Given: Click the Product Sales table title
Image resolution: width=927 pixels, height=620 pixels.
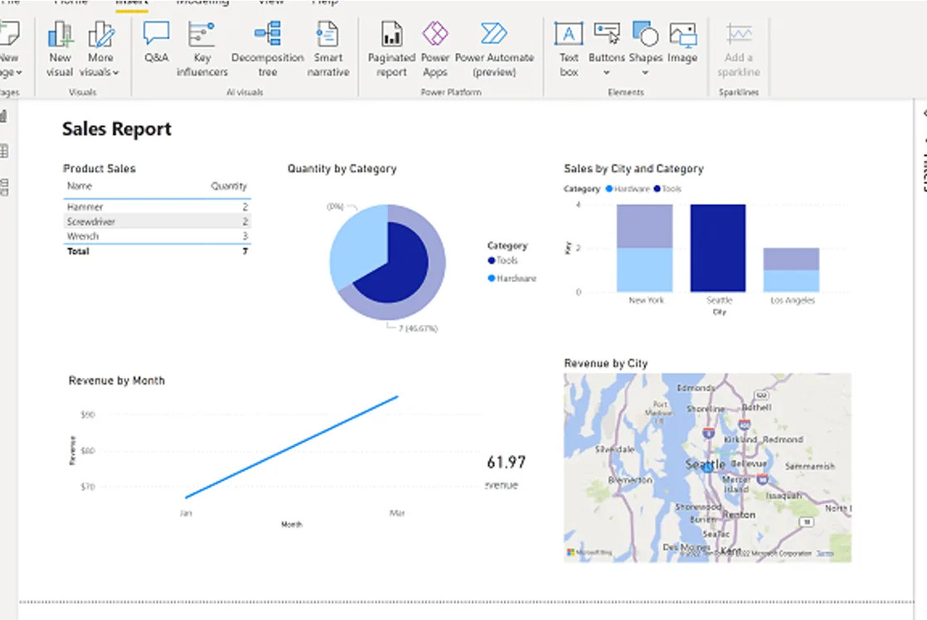Looking at the screenshot, I should pyautogui.click(x=99, y=169).
